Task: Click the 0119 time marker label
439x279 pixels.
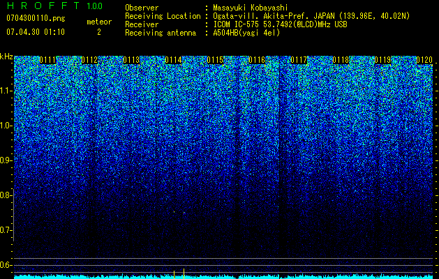Action: (382, 60)
